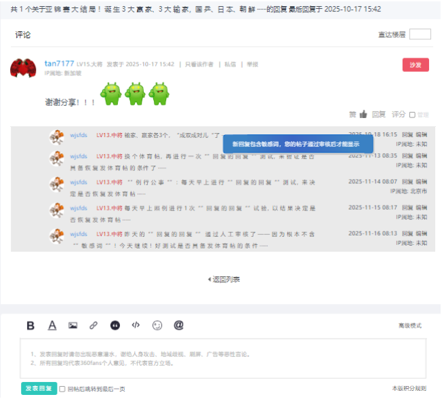The image size is (442, 399).
Task: Insert a quote block with the quotation icon
Action: (115, 325)
